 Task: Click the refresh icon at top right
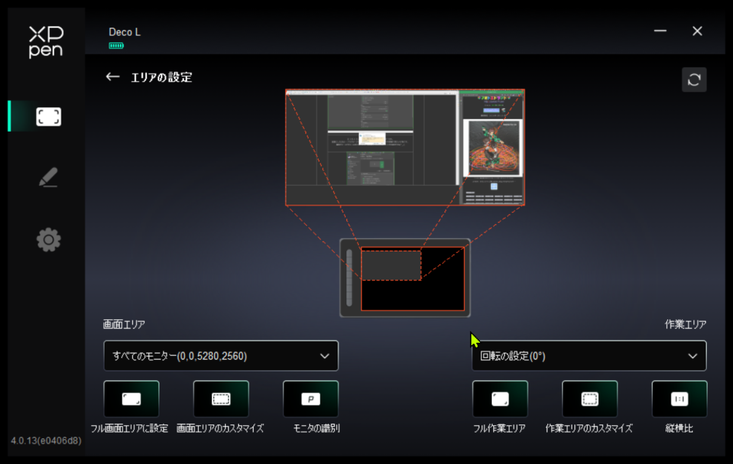[x=694, y=80]
